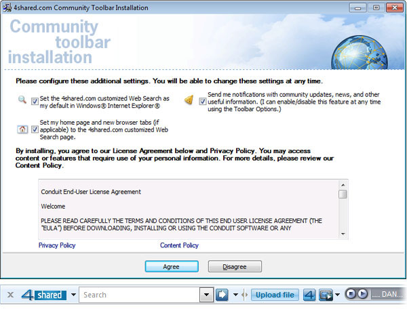Click the license agreement scrollbar thumb
The height and width of the screenshot is (311, 407).
(343, 194)
